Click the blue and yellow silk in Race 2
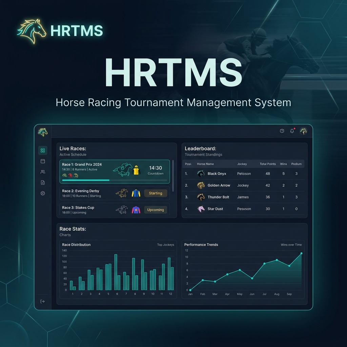The image size is (347, 347). [x=136, y=193]
